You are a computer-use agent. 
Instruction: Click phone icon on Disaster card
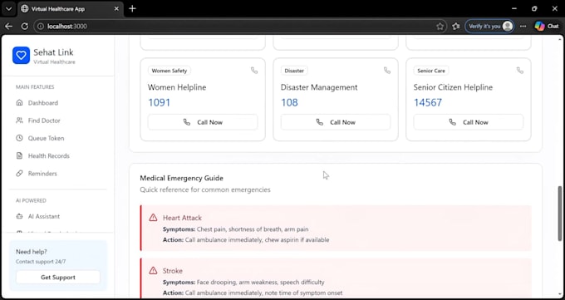point(387,71)
